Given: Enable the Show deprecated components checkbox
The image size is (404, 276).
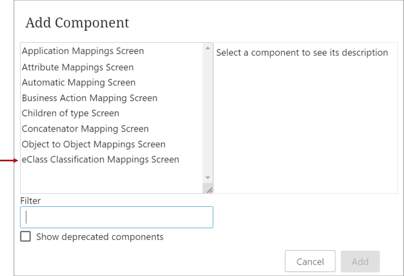Looking at the screenshot, I should pyautogui.click(x=25, y=236).
